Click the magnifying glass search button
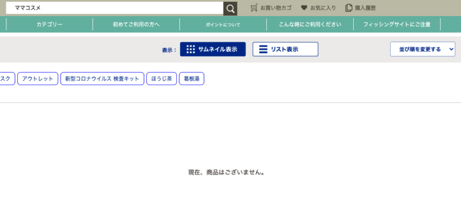461x221 pixels. coord(230,9)
